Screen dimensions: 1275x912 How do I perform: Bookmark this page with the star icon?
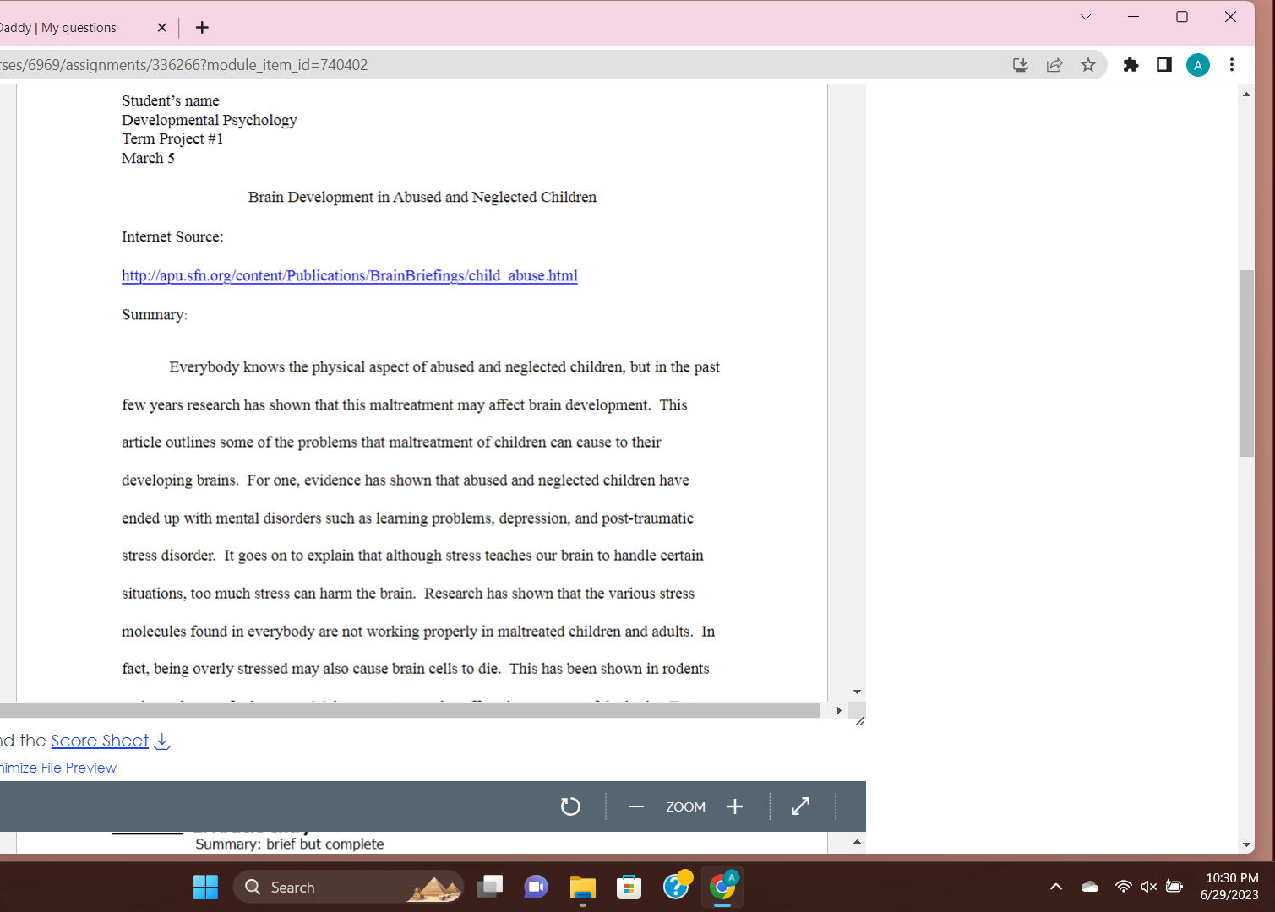pyautogui.click(x=1088, y=65)
